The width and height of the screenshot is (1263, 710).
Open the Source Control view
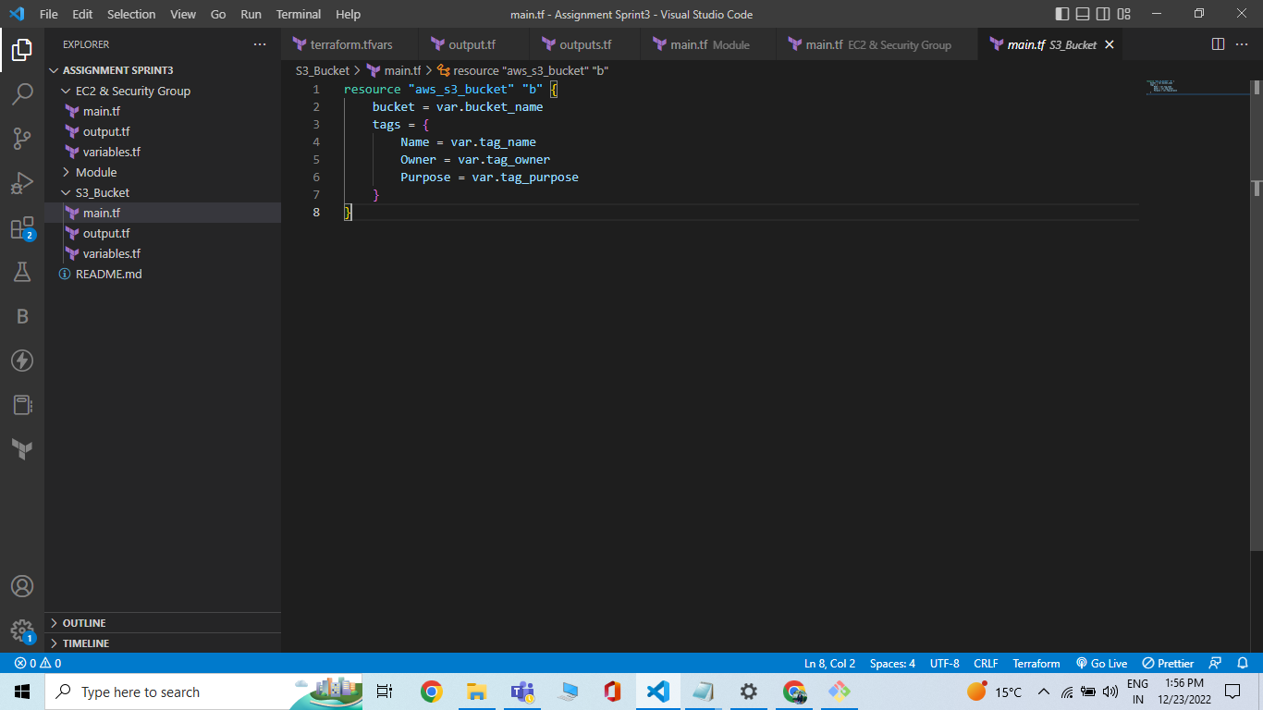22,137
